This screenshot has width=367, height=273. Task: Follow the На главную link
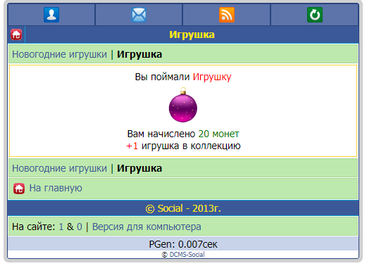point(56,189)
